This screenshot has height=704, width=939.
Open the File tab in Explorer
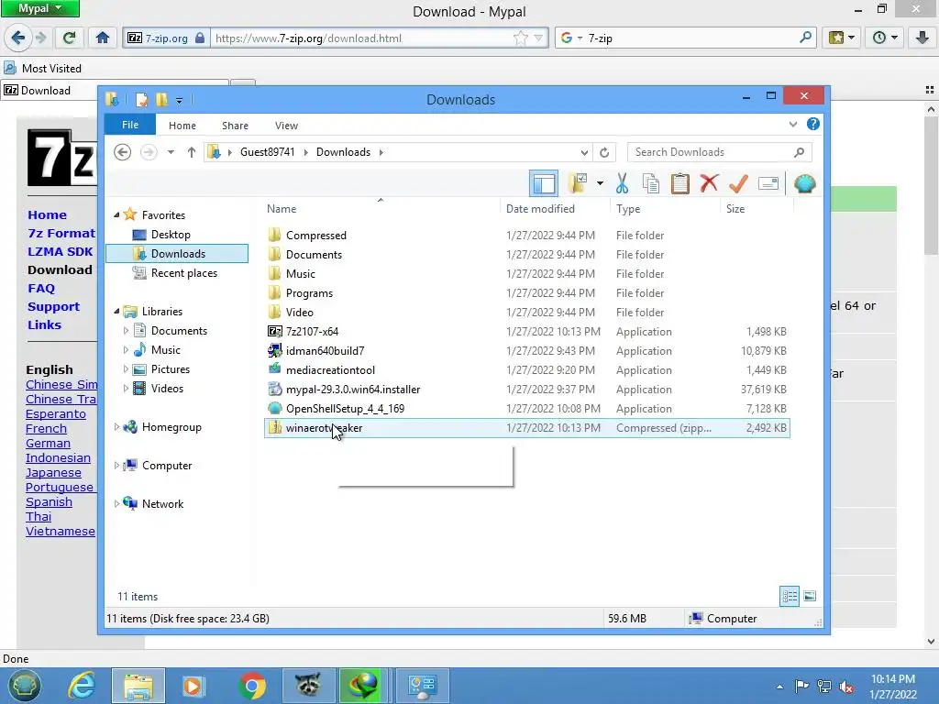click(130, 125)
